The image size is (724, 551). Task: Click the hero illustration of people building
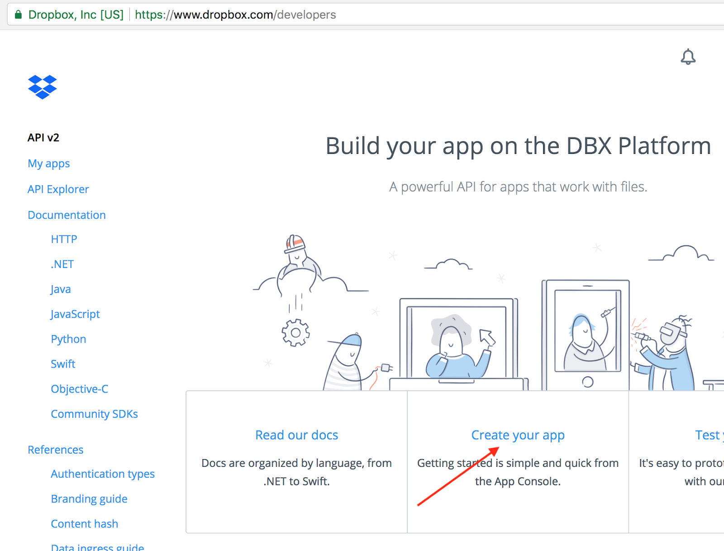489,312
